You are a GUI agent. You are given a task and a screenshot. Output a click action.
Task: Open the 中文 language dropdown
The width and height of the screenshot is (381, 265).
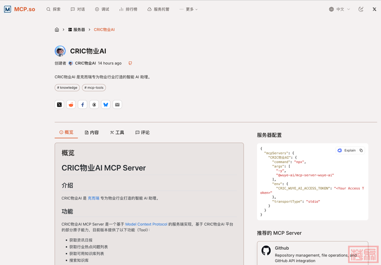[x=340, y=9]
